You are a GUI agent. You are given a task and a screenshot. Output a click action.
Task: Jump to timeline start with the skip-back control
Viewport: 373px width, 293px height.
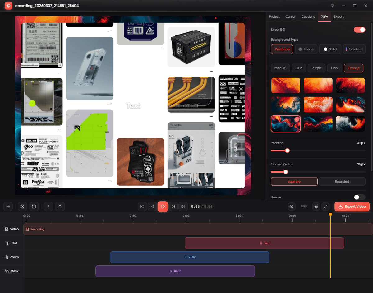pyautogui.click(x=142, y=206)
